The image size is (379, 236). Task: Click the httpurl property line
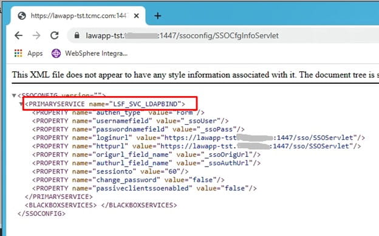coord(197,146)
